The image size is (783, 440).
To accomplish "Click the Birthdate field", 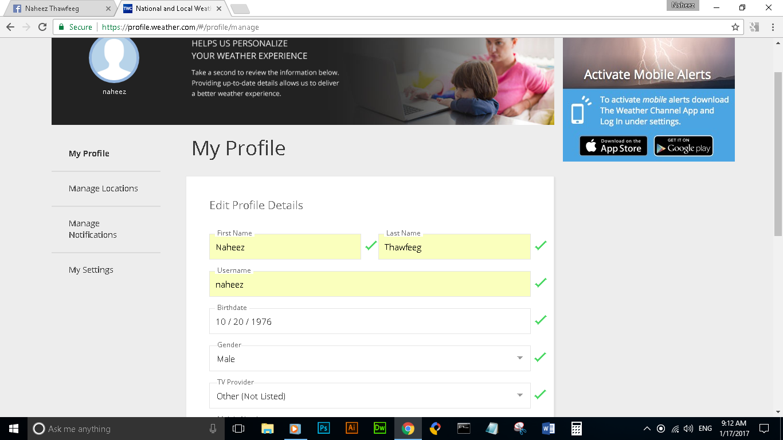I will tap(370, 321).
